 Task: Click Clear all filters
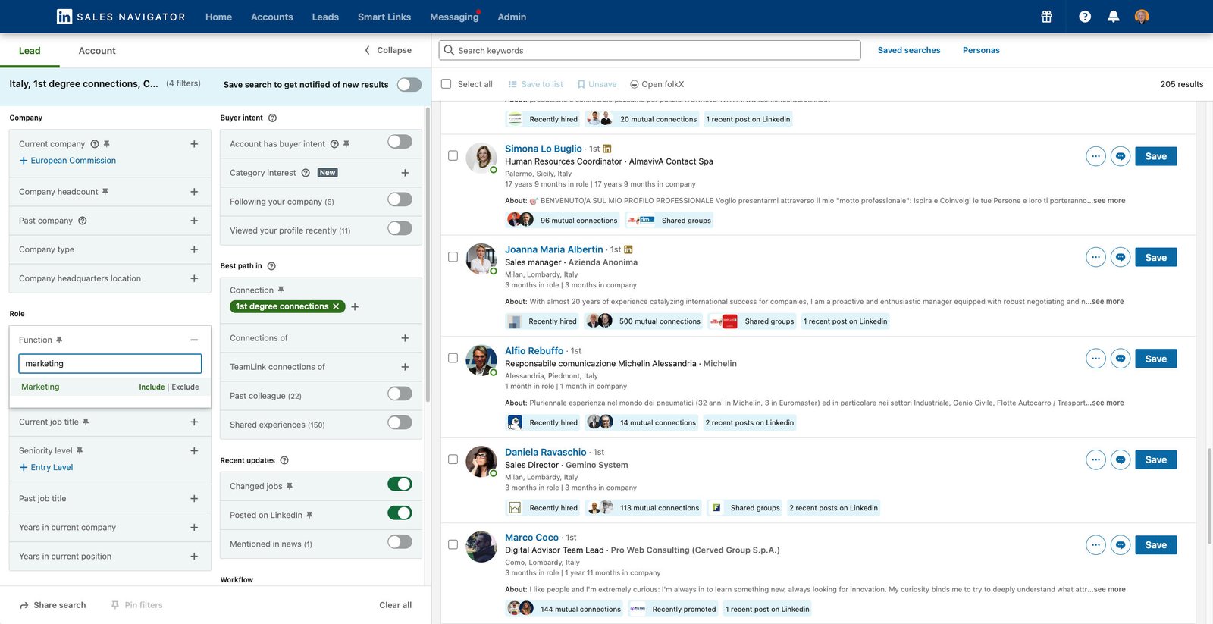[395, 605]
